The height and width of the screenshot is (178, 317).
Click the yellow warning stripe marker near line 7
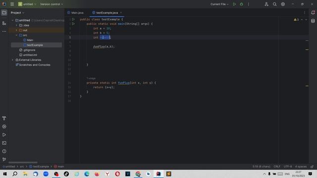tap(307, 49)
